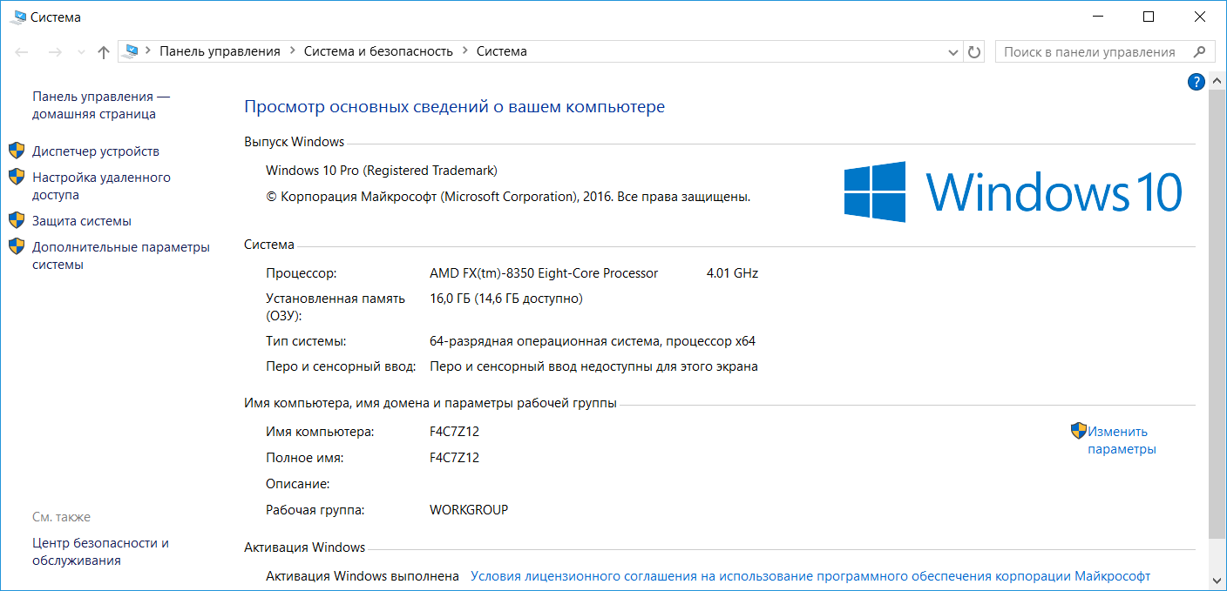Viewport: 1227px width, 591px height.
Task: Click processor text AMD FX(tm)-8350
Action: [544, 273]
